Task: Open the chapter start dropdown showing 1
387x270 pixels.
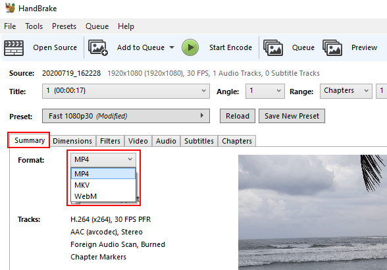Action: (x=382, y=91)
